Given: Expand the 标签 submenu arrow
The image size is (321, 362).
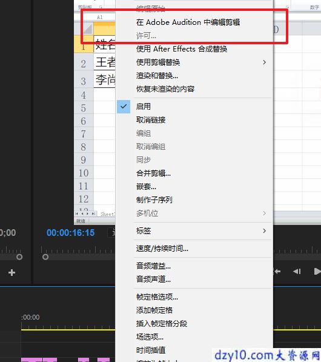Looking at the screenshot, I should click(x=265, y=230).
